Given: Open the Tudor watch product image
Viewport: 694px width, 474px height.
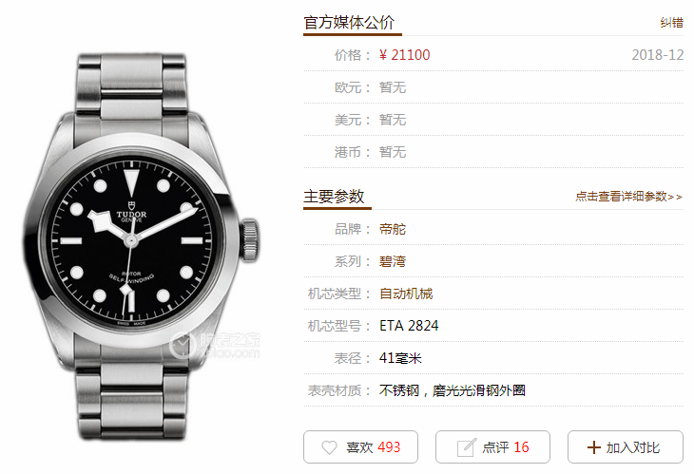Looking at the screenshot, I should click(x=141, y=247).
